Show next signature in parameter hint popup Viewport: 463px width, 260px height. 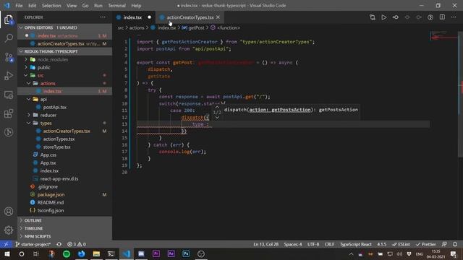click(x=217, y=117)
